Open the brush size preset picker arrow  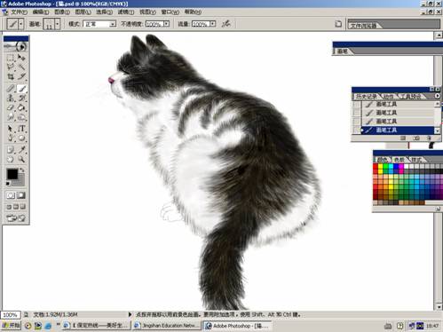click(58, 24)
